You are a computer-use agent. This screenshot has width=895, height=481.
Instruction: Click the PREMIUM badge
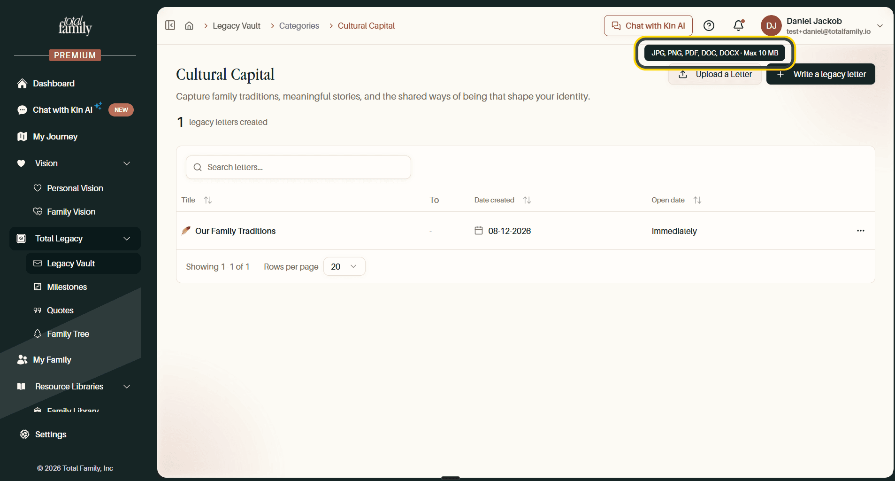coord(75,55)
